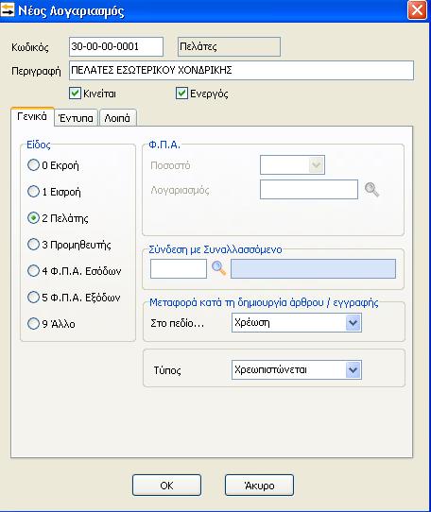Uncheck the Ενεργός checkbox
The image size is (431, 512).
coord(181,94)
